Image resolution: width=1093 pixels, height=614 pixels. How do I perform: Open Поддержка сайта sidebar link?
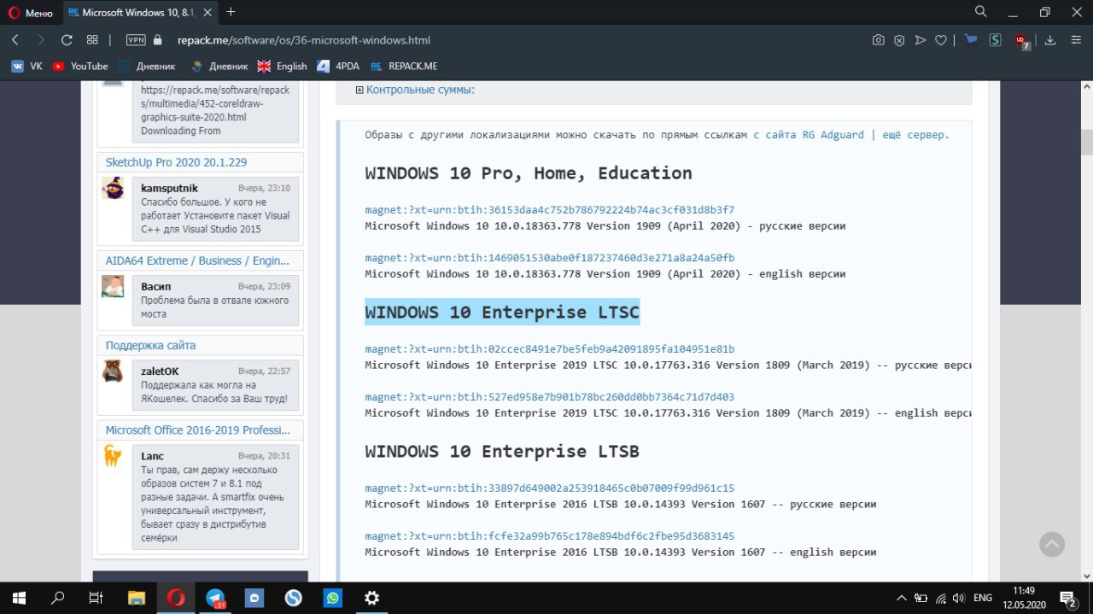pos(150,345)
